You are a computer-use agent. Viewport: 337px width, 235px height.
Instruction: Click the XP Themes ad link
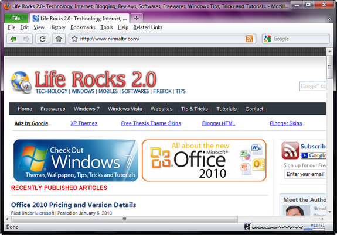(84, 123)
